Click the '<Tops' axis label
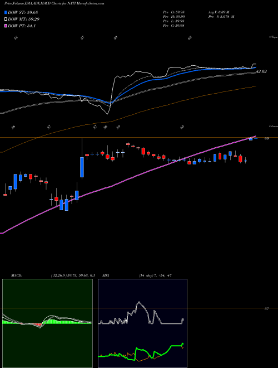 point(274,37)
